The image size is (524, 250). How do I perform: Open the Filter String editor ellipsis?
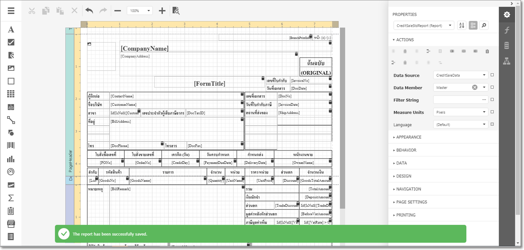coord(484,100)
